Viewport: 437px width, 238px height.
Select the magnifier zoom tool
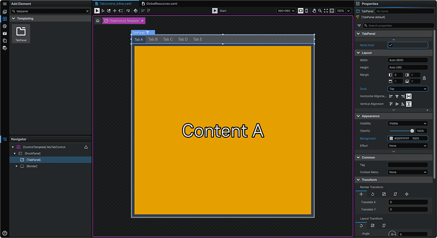(320, 11)
